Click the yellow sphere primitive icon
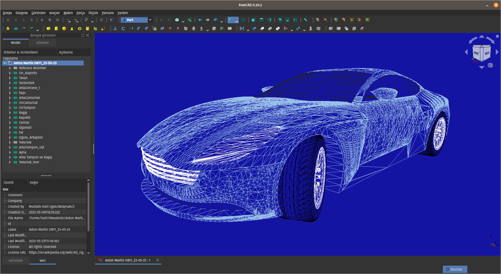 [64, 28]
